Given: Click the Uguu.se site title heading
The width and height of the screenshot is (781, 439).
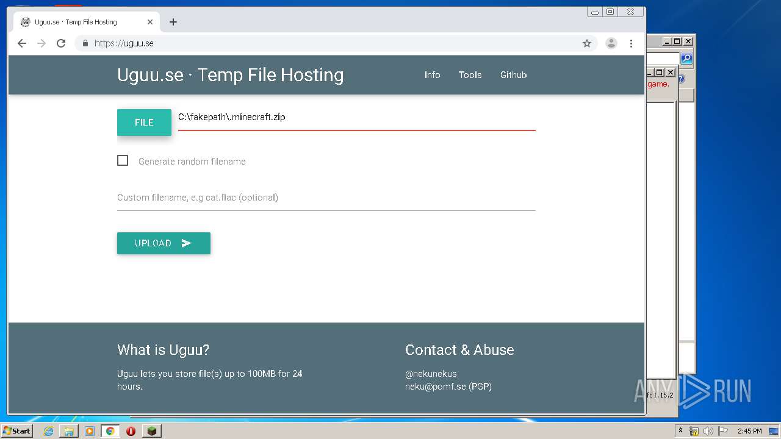Looking at the screenshot, I should tap(231, 75).
